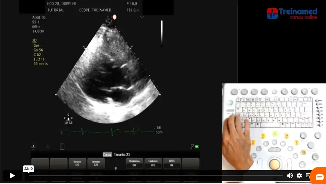Click the video progress bar to seek
Image resolution: width=326 pixels, height=184 pixels.
point(155,176)
